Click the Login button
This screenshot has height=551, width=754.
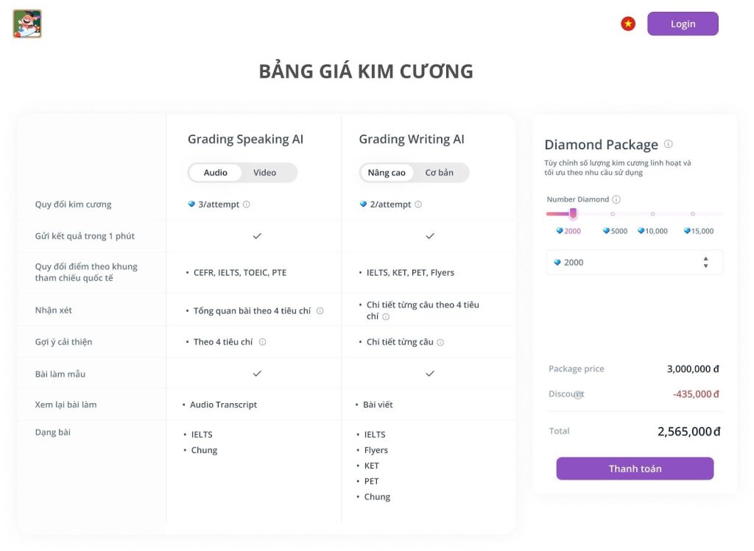[682, 23]
